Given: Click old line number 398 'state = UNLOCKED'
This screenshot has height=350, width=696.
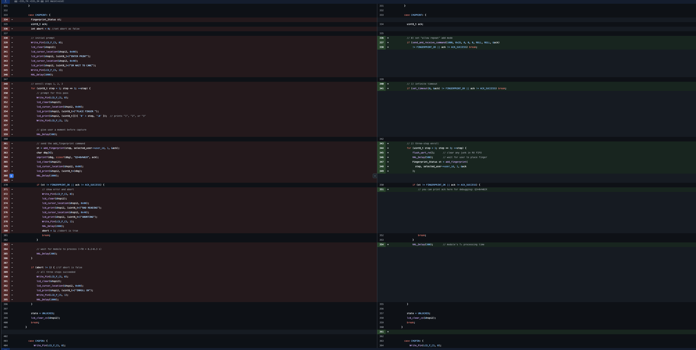Looking at the screenshot, I should click(5, 313).
